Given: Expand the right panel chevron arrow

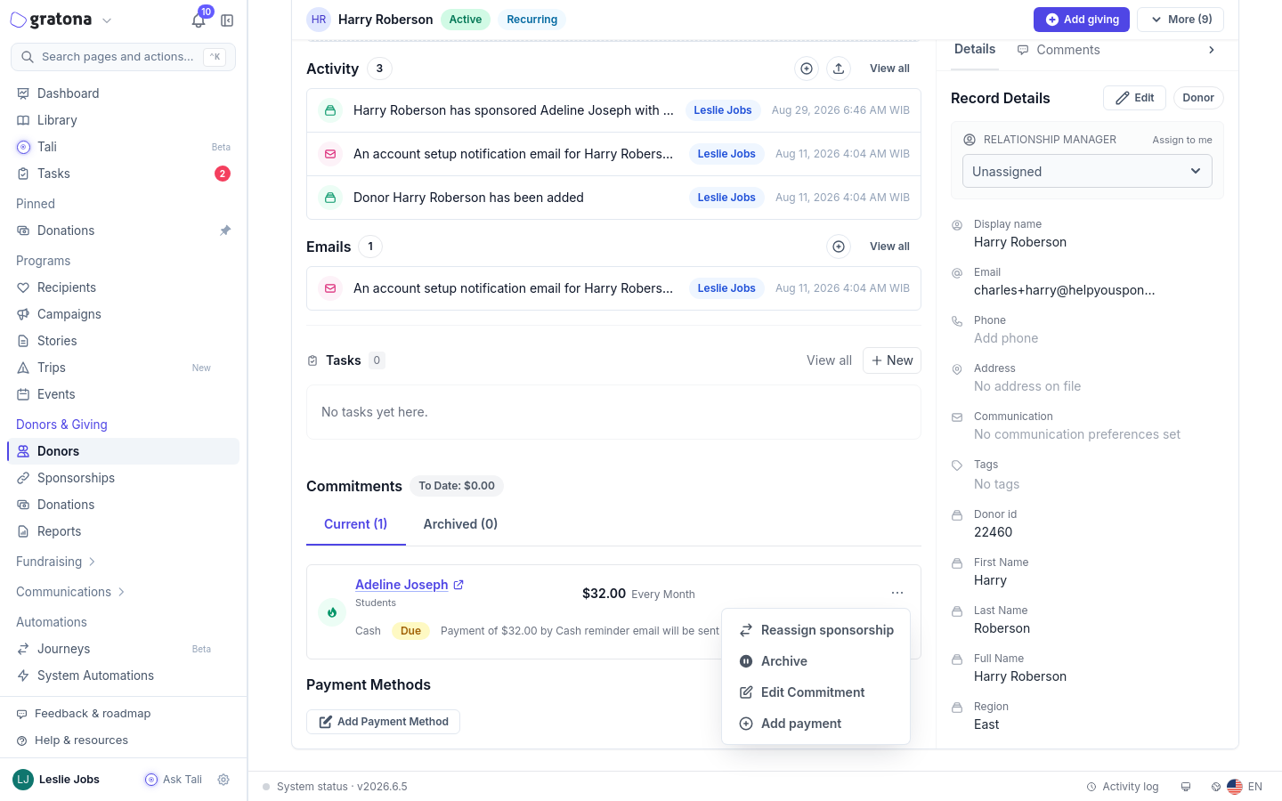Looking at the screenshot, I should 1212,50.
